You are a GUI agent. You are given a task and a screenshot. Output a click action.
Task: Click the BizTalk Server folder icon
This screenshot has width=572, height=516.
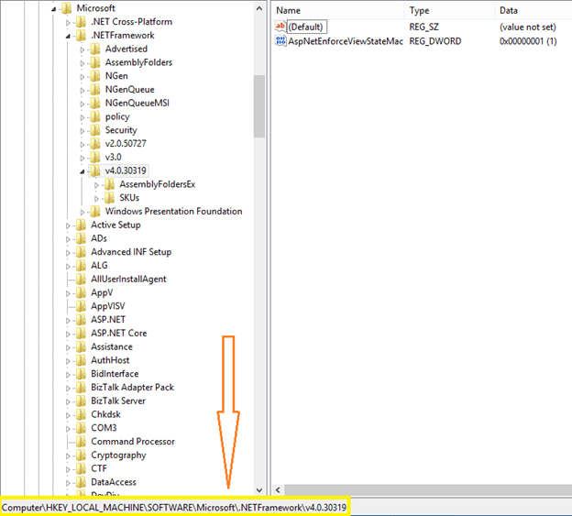coord(81,401)
